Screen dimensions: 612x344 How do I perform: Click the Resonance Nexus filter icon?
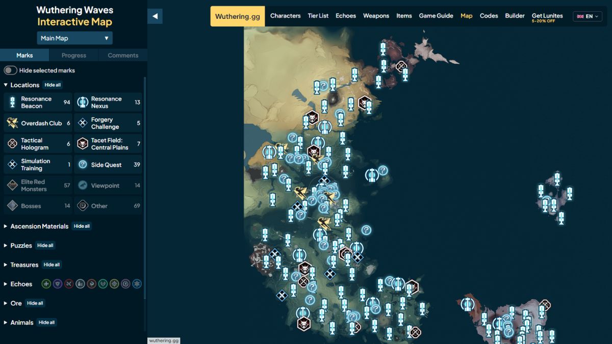[x=83, y=102]
